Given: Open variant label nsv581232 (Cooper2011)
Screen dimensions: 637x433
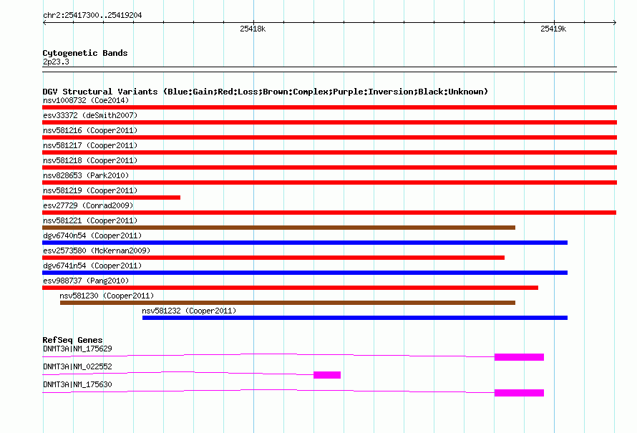Looking at the screenshot, I should click(x=189, y=311).
